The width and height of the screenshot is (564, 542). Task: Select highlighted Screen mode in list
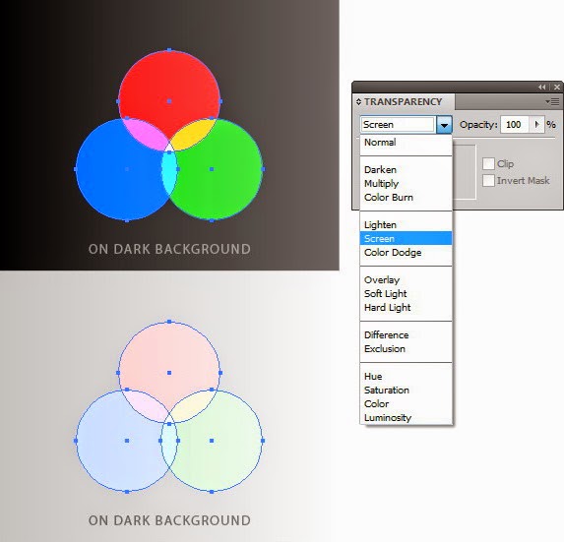(x=406, y=238)
